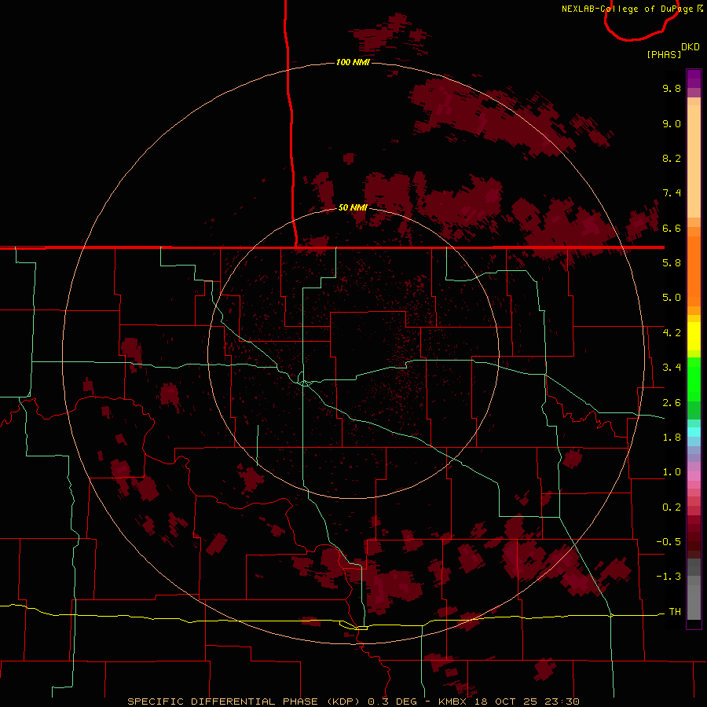Pick the cyan band of the color bar
The image size is (707, 707).
[694, 431]
